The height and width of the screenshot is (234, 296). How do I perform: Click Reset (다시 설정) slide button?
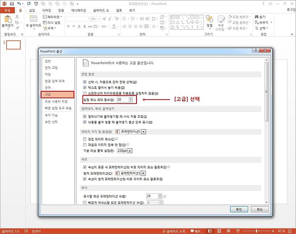(x=51, y=23)
